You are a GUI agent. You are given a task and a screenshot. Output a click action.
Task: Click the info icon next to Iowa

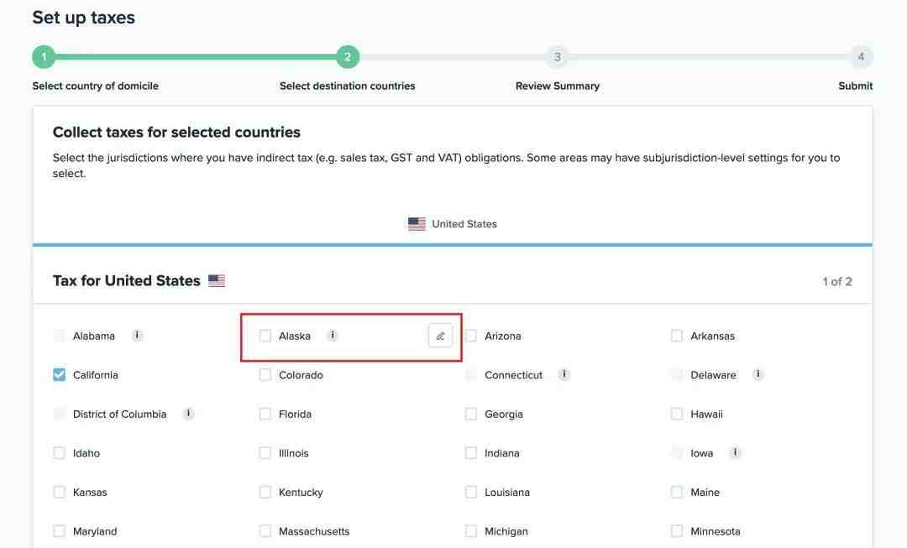tap(735, 452)
